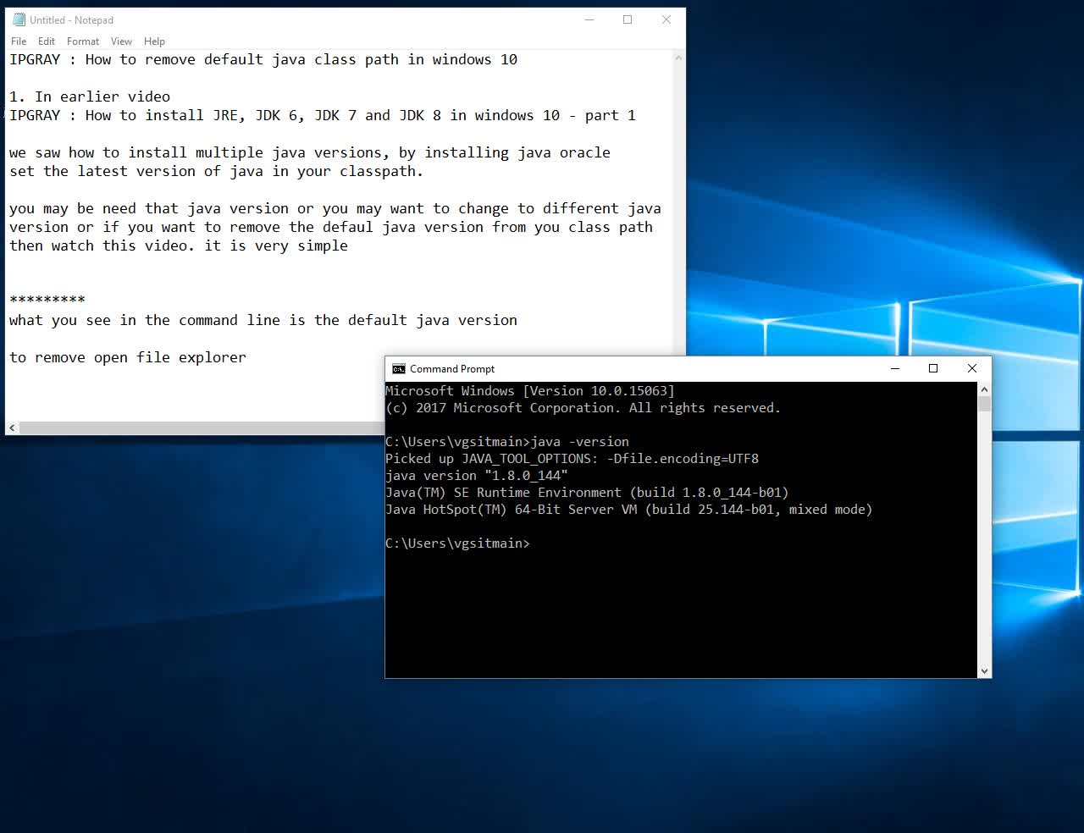Maximize the Command Prompt window
Image resolution: width=1084 pixels, height=833 pixels.
coord(933,368)
